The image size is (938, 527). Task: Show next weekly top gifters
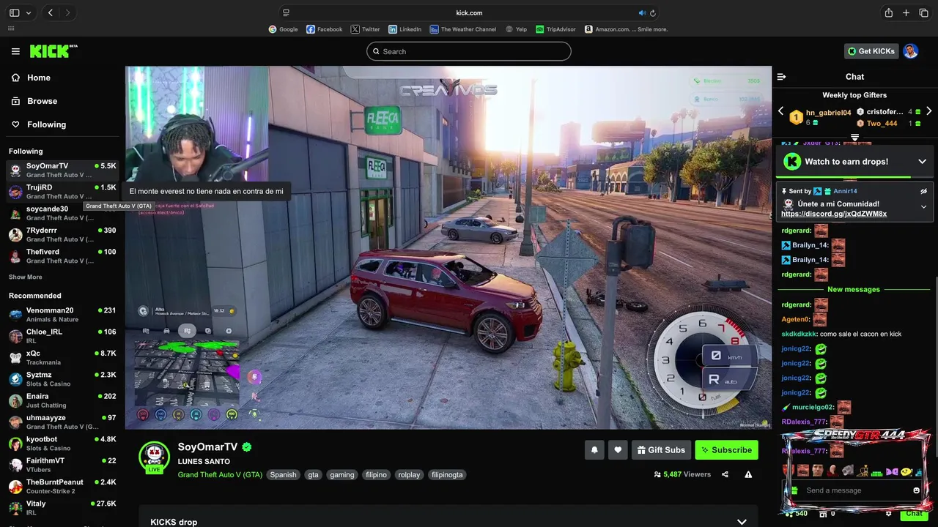[x=928, y=111]
